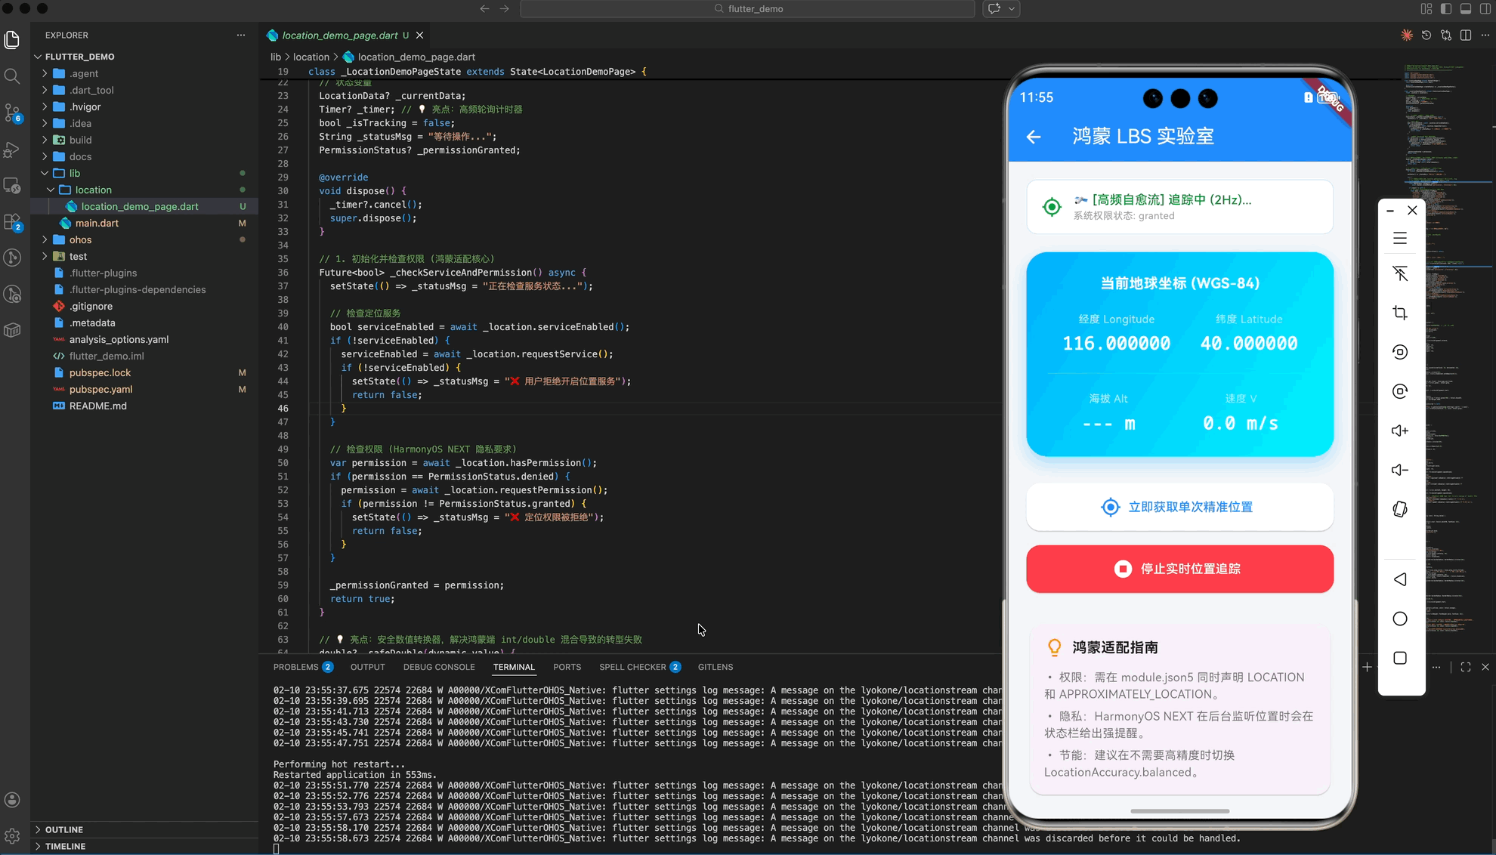The height and width of the screenshot is (855, 1496).
Task: Click the emulator screenshot crop icon
Action: [1400, 313]
